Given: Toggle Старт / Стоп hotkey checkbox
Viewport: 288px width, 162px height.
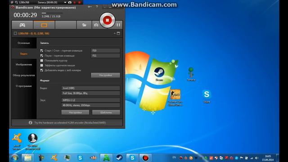Looking at the screenshot, I should click(x=42, y=50).
